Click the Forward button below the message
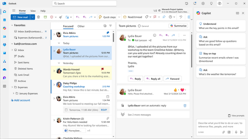 click(172, 79)
